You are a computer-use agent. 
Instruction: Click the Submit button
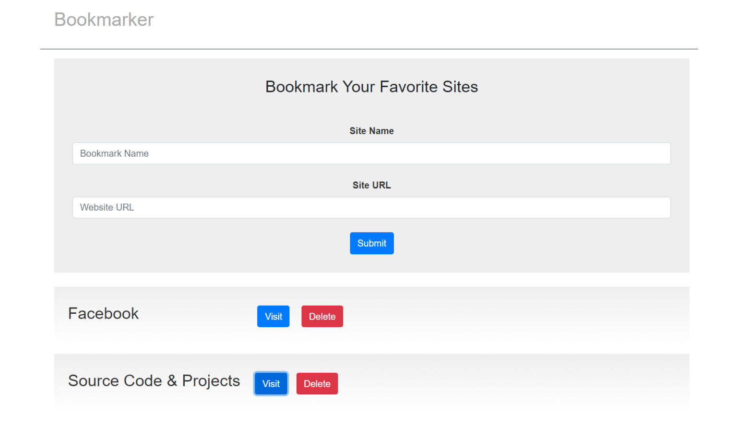pos(371,243)
